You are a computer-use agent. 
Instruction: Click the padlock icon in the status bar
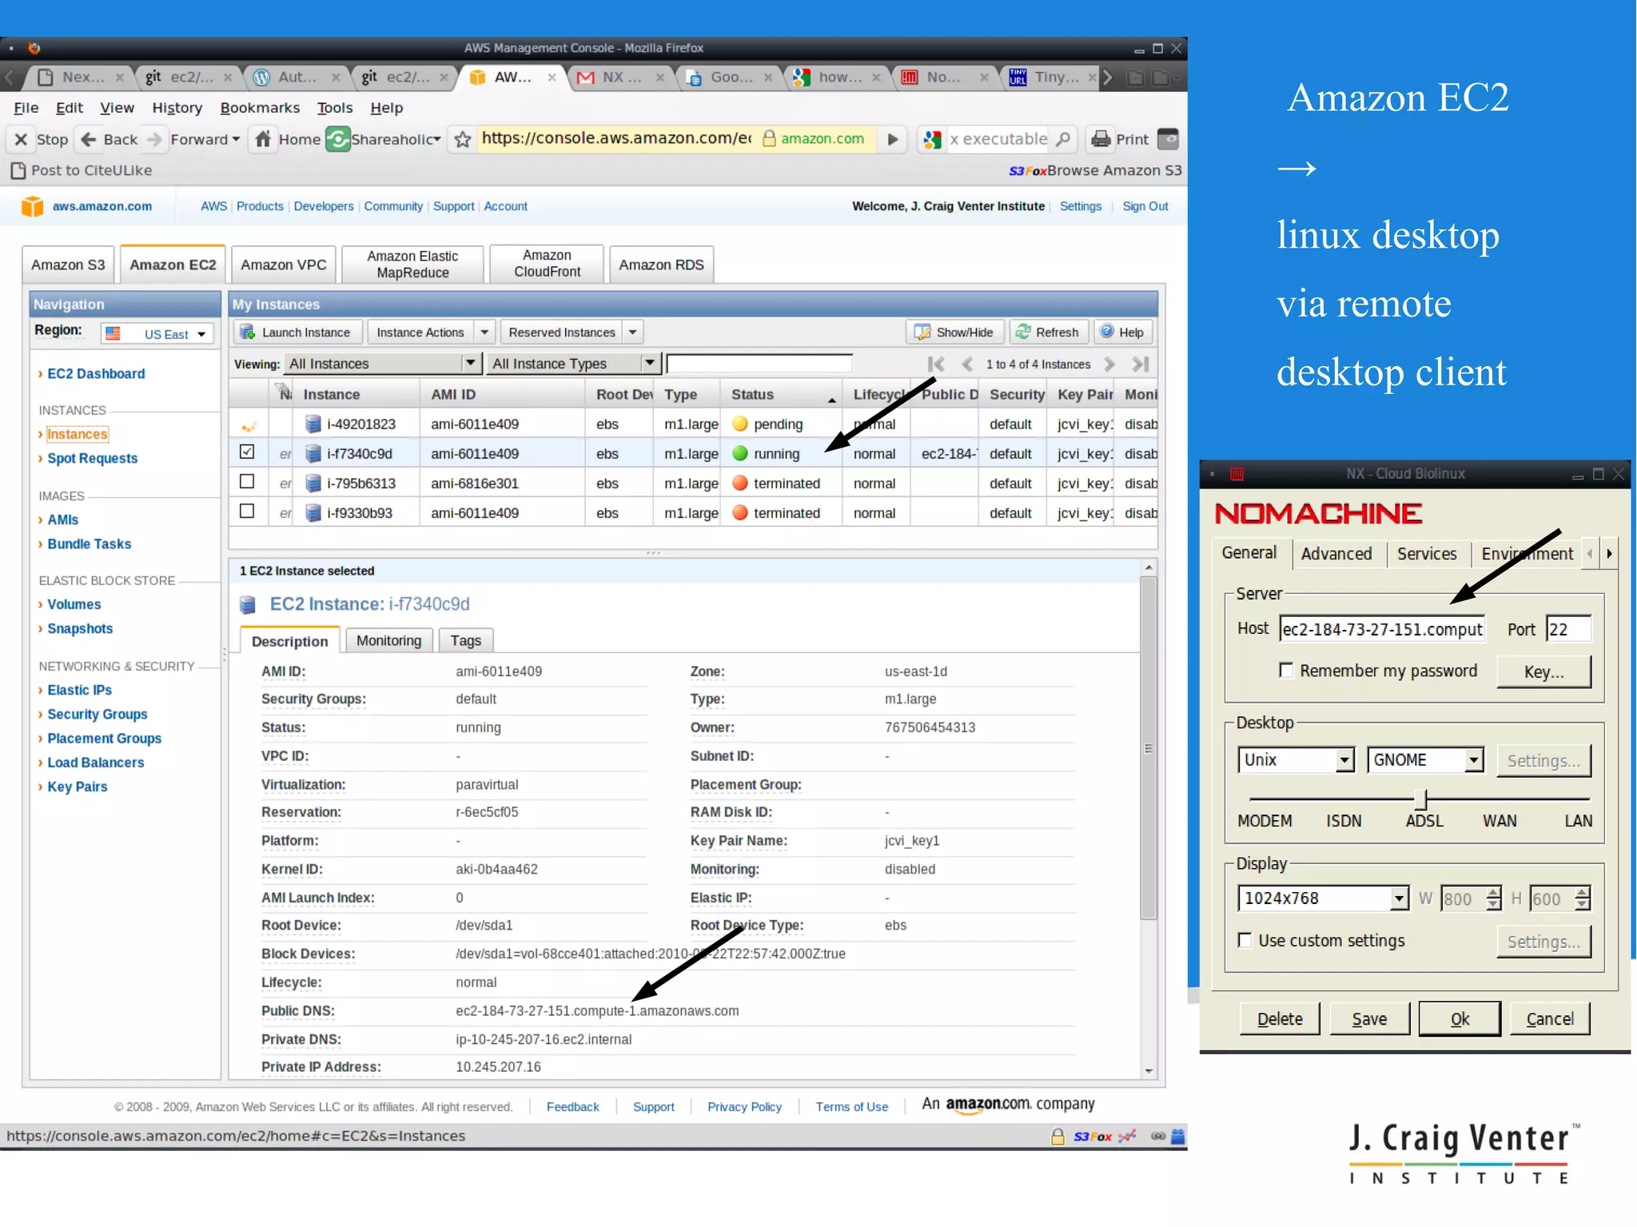pyautogui.click(x=1057, y=1137)
